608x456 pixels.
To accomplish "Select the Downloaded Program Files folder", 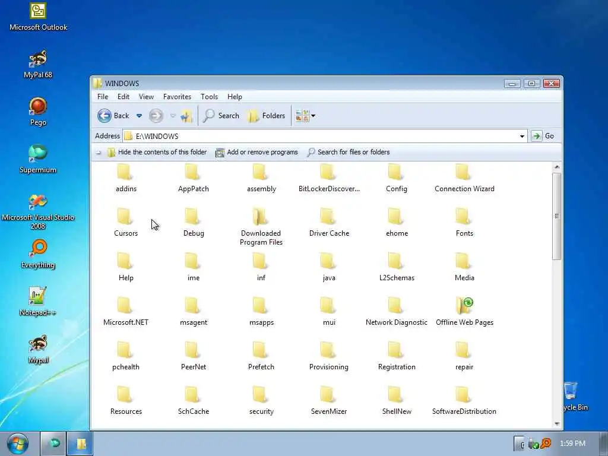I will (261, 227).
